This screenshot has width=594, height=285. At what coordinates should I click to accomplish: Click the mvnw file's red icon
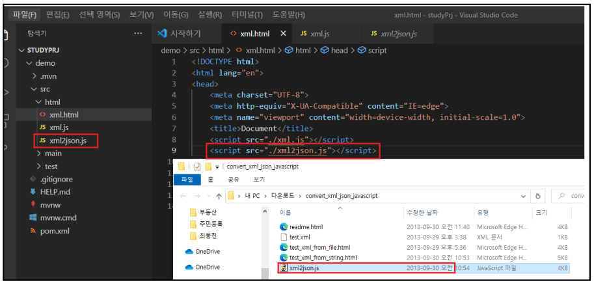pyautogui.click(x=33, y=205)
